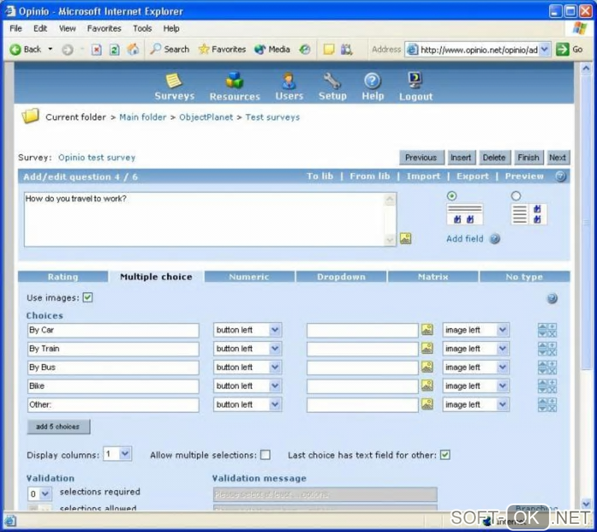
Task: Click the Insert button
Action: coord(461,157)
